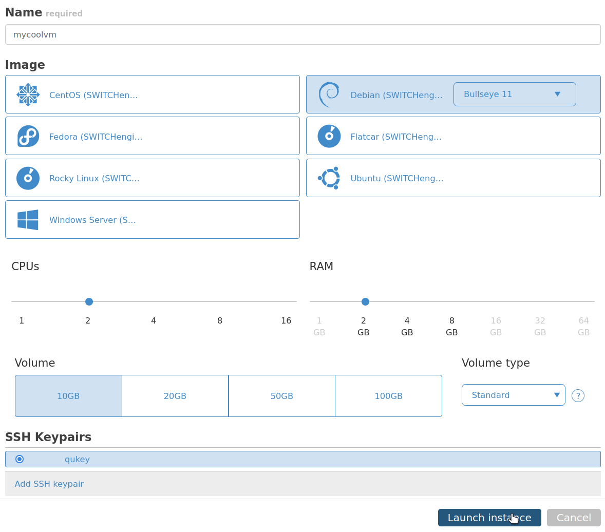Select the Windows Server logo icon

point(28,220)
